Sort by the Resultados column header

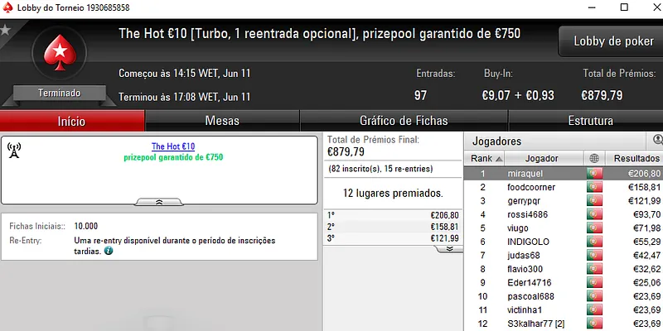click(636, 158)
